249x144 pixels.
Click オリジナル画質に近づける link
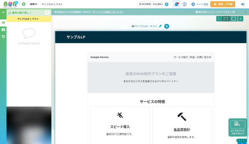108,12
